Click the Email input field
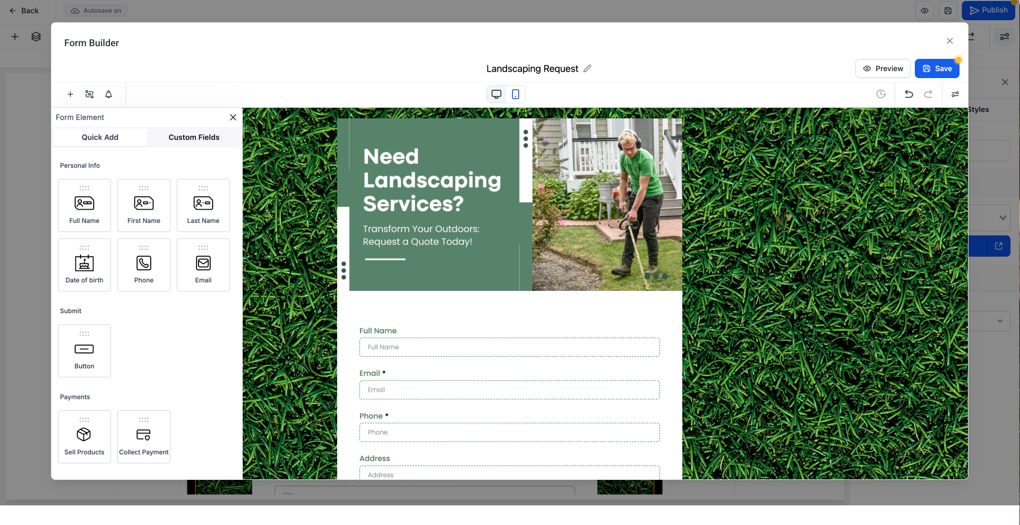 [x=510, y=390]
